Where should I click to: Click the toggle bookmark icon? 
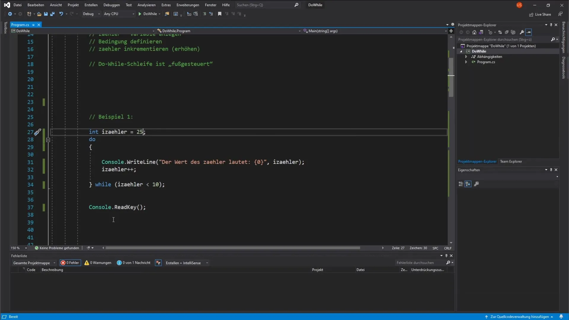(220, 14)
